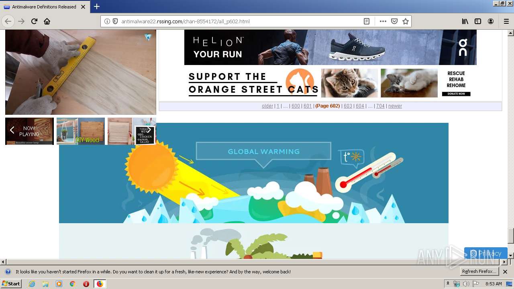Go to page 601 link
Image resolution: width=514 pixels, height=289 pixels.
point(308,106)
